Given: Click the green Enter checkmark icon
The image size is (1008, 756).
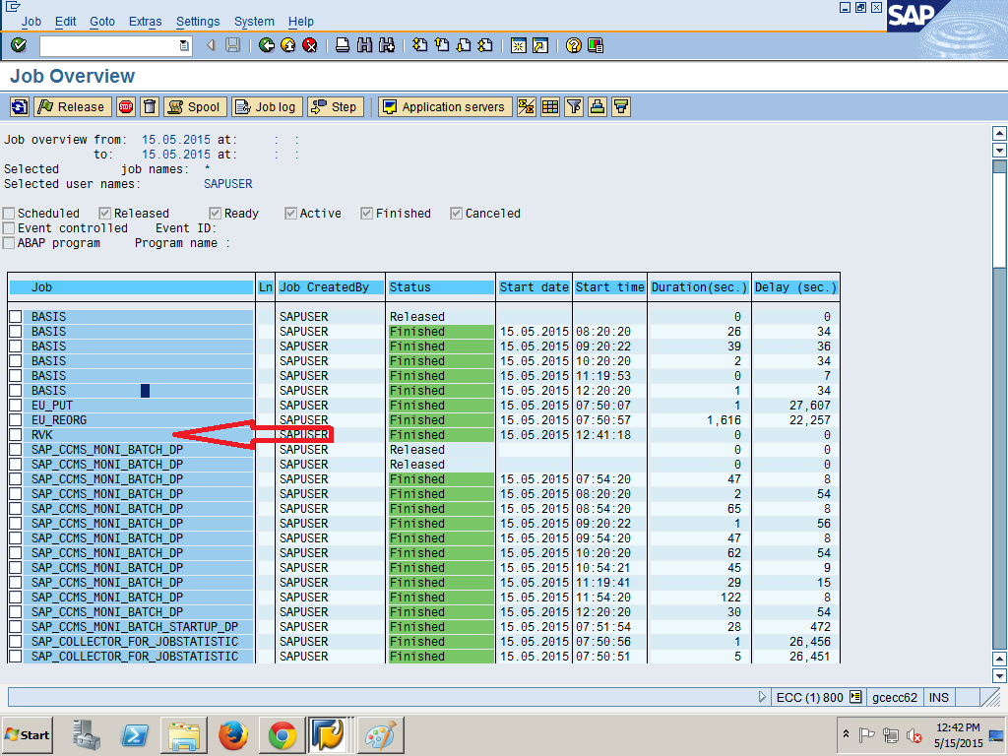Looking at the screenshot, I should click(19, 45).
